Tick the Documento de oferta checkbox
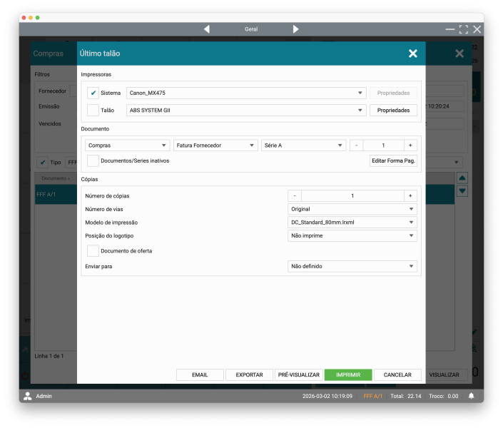This screenshot has height=428, width=503. click(93, 251)
